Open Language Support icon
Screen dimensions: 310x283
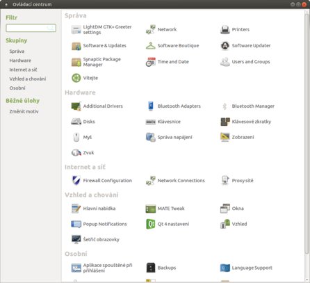click(225, 268)
